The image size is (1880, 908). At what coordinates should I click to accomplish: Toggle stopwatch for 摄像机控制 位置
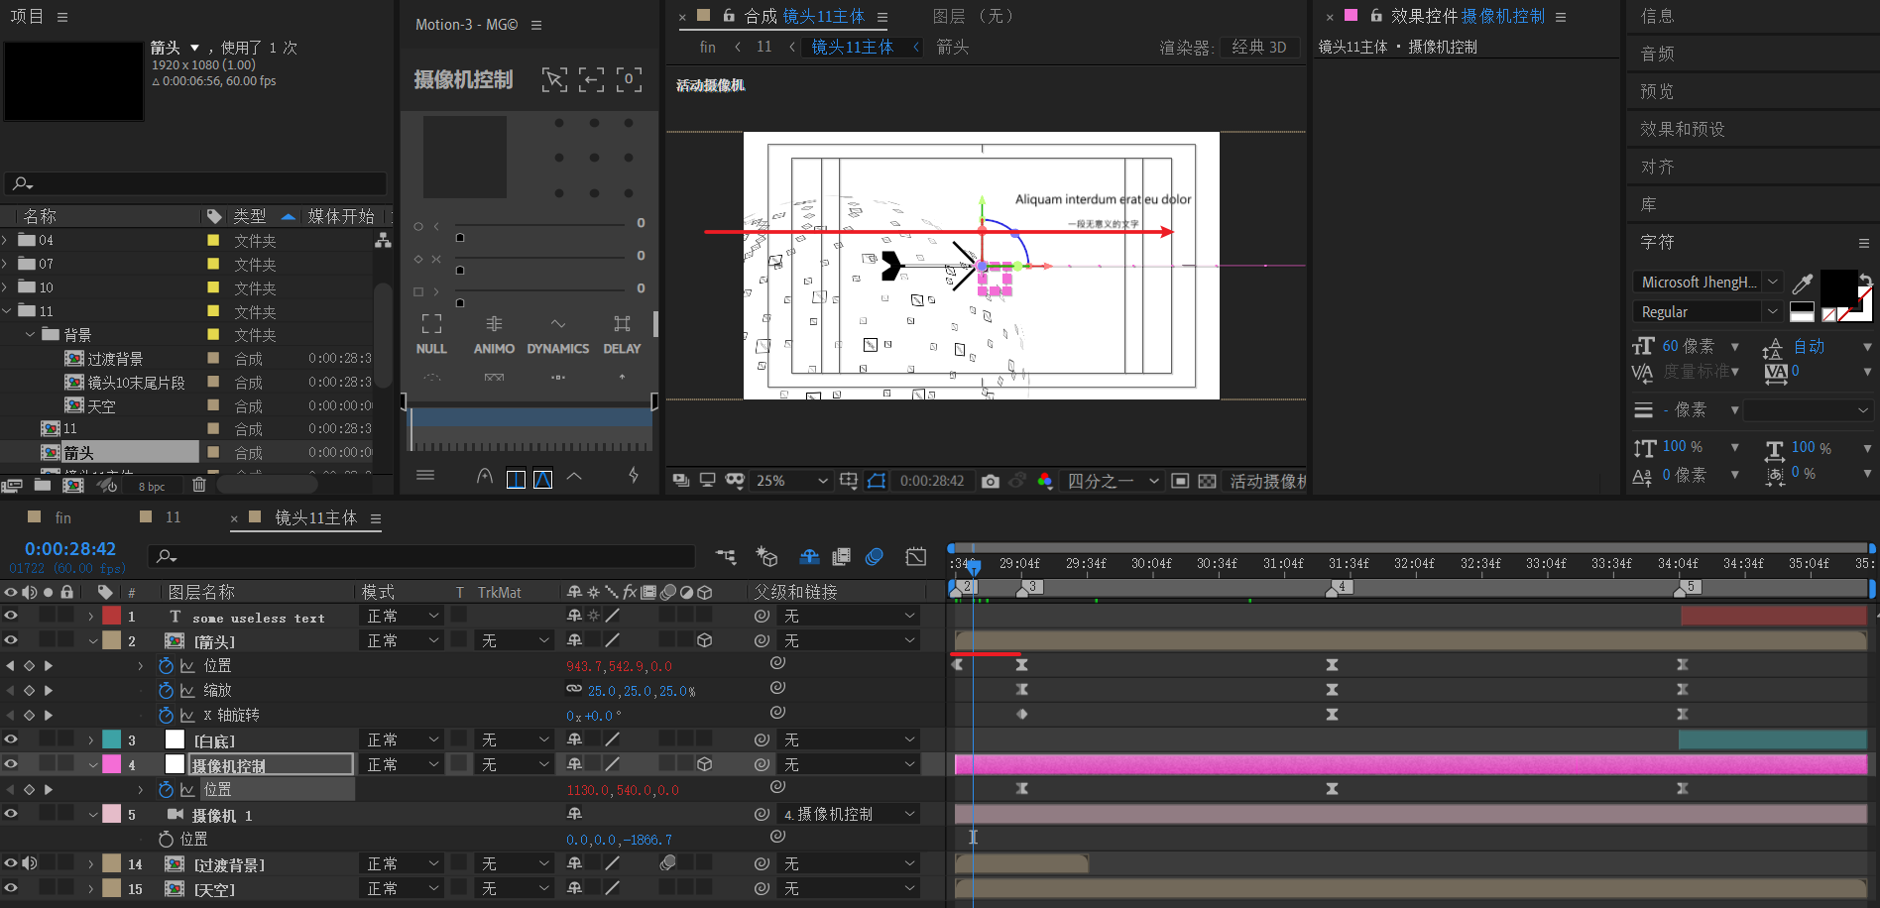point(166,790)
